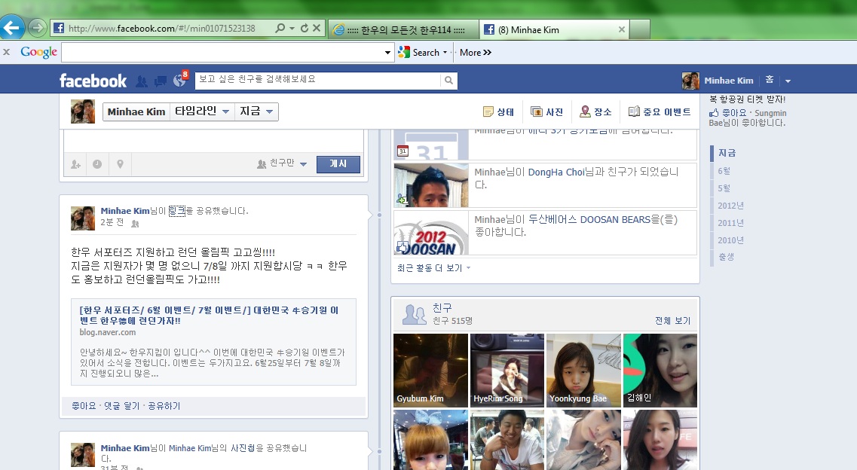The image size is (857, 470).
Task: Expand Google Search options arrow
Action: pyautogui.click(x=445, y=53)
